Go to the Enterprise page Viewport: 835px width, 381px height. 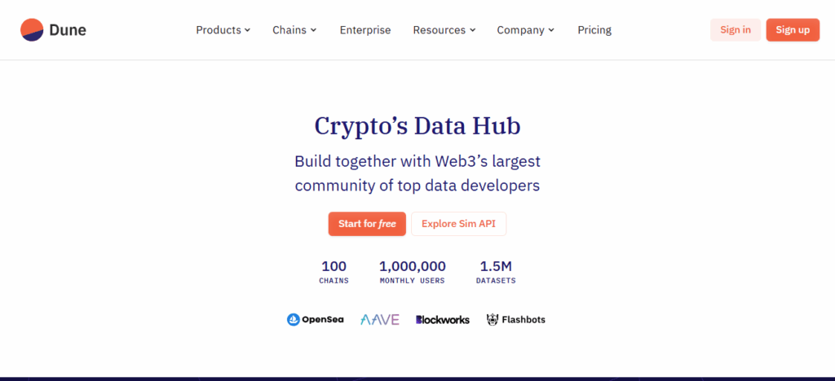(x=365, y=30)
